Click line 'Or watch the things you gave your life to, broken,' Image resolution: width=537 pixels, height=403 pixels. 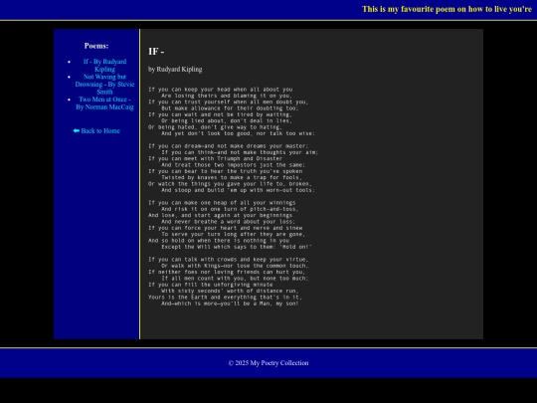coord(230,184)
